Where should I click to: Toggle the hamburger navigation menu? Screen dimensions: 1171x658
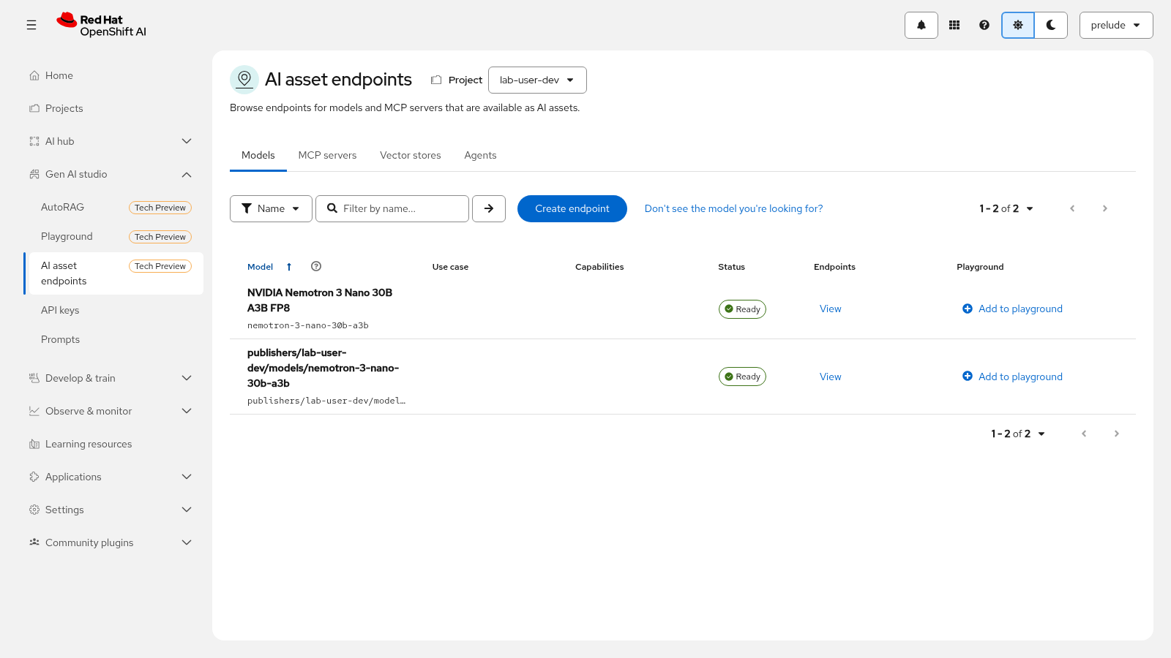pos(31,25)
